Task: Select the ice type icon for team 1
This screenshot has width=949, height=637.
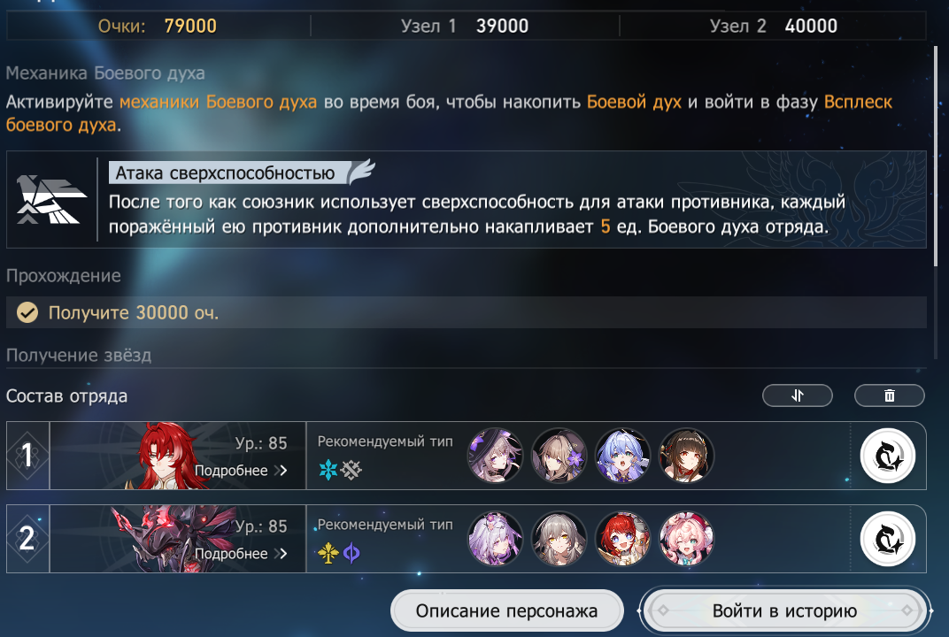Action: 328,470
